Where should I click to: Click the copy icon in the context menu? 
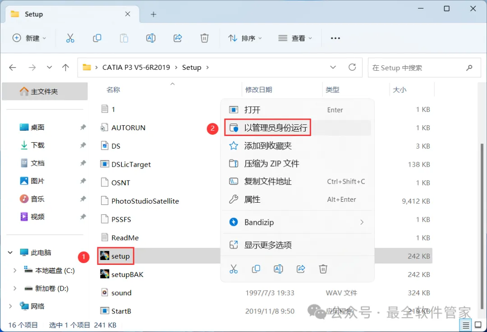pyautogui.click(x=256, y=269)
